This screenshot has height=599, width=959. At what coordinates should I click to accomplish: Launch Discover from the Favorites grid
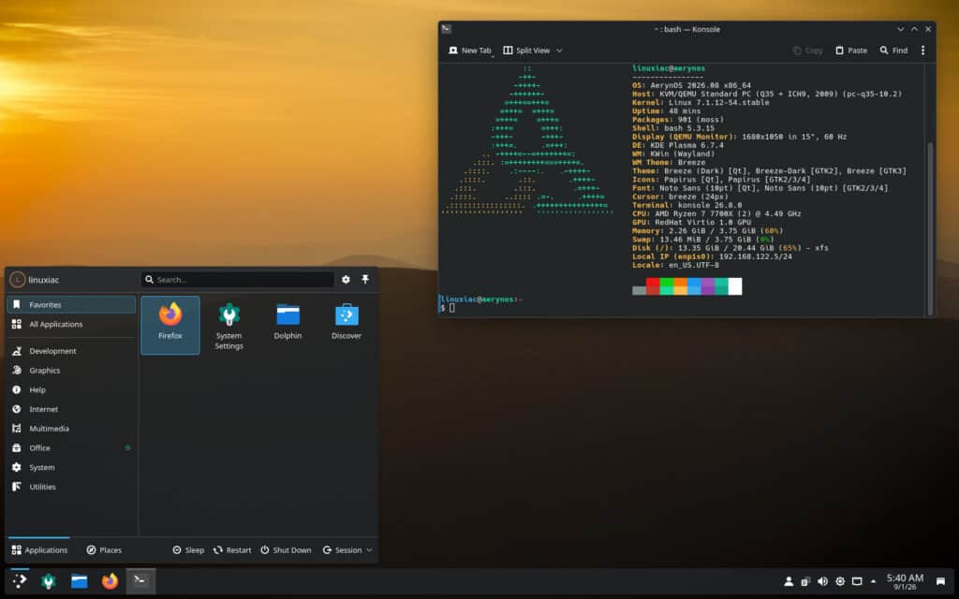pos(347,325)
